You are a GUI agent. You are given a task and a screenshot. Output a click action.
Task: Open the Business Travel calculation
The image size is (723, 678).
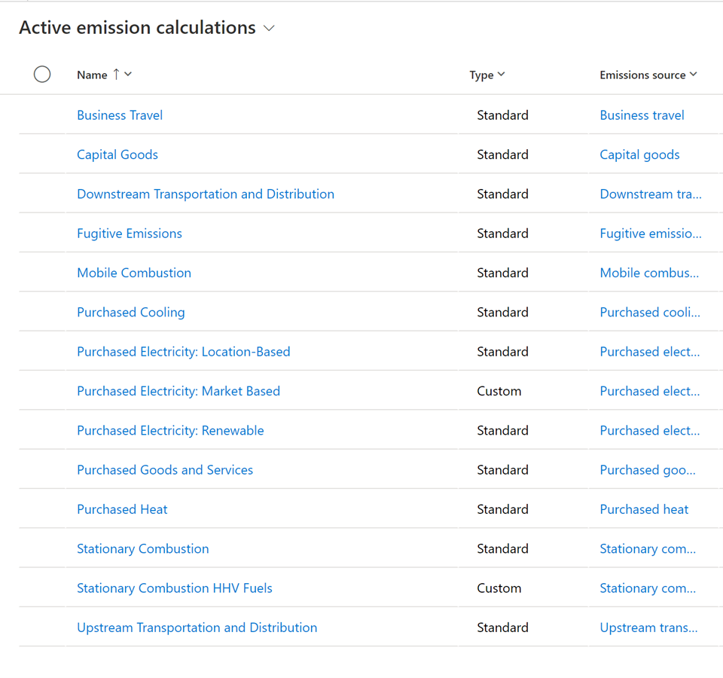pos(120,115)
